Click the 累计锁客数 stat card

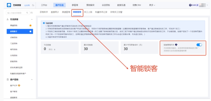pyautogui.click(x=99, y=48)
